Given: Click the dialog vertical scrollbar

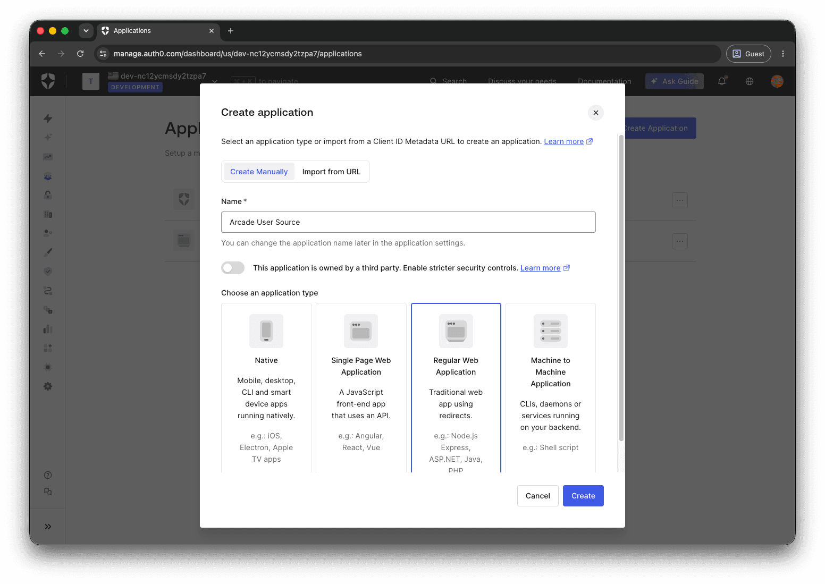Looking at the screenshot, I should point(621,287).
